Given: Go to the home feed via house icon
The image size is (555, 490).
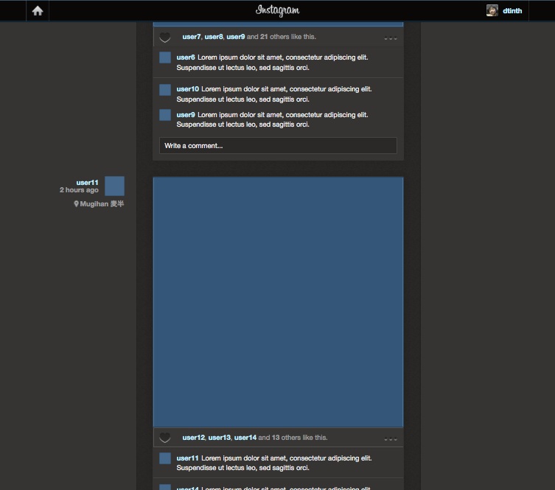Looking at the screenshot, I should (x=38, y=11).
